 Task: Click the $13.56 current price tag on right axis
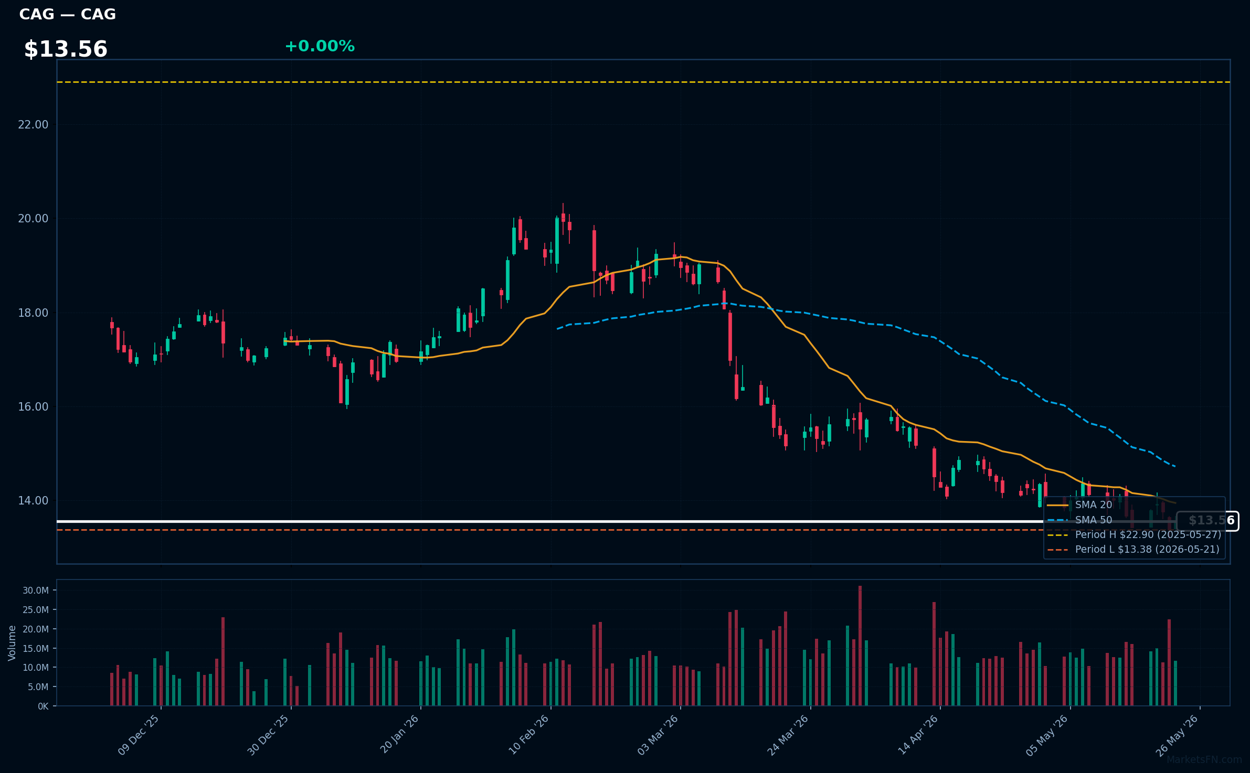(1207, 521)
